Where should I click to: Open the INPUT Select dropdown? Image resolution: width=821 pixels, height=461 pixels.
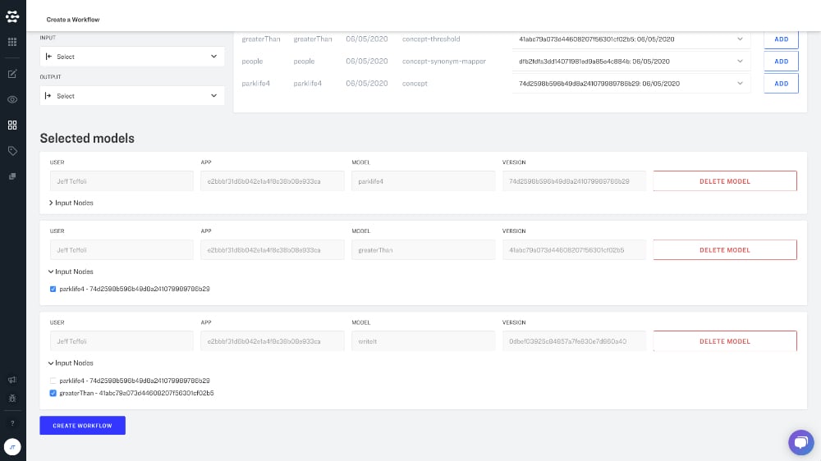tap(131, 57)
